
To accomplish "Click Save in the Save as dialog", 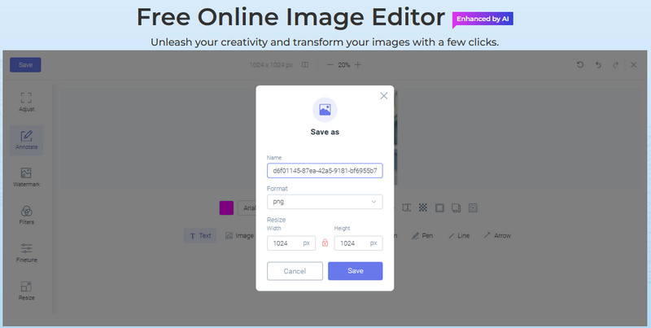I will pyautogui.click(x=356, y=271).
